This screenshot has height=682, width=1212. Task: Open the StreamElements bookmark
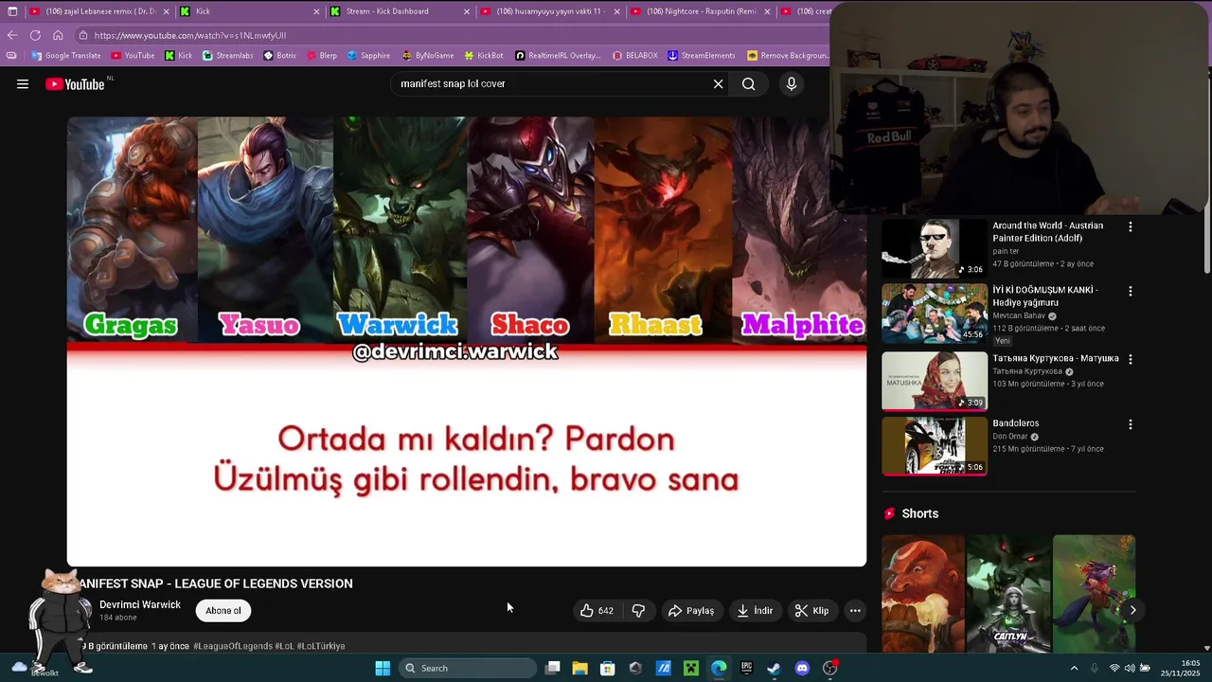click(702, 56)
